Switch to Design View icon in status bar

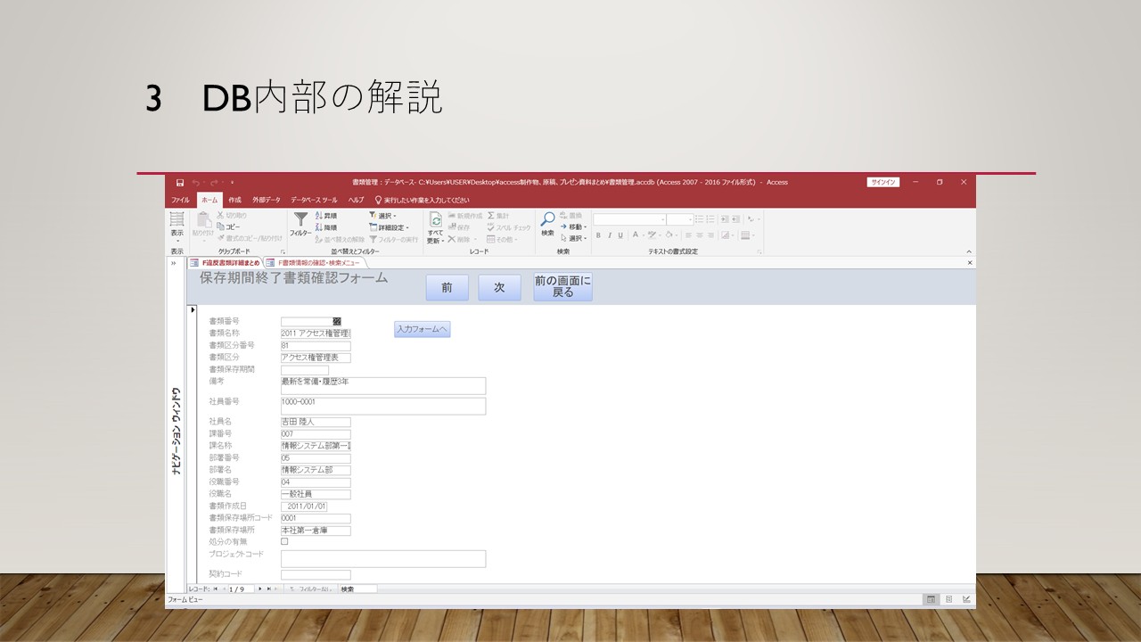click(x=966, y=599)
